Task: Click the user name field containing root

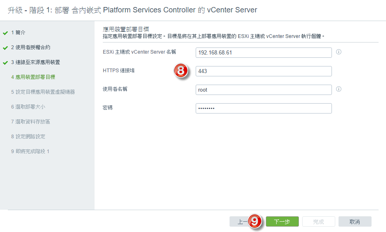Action: click(x=264, y=90)
